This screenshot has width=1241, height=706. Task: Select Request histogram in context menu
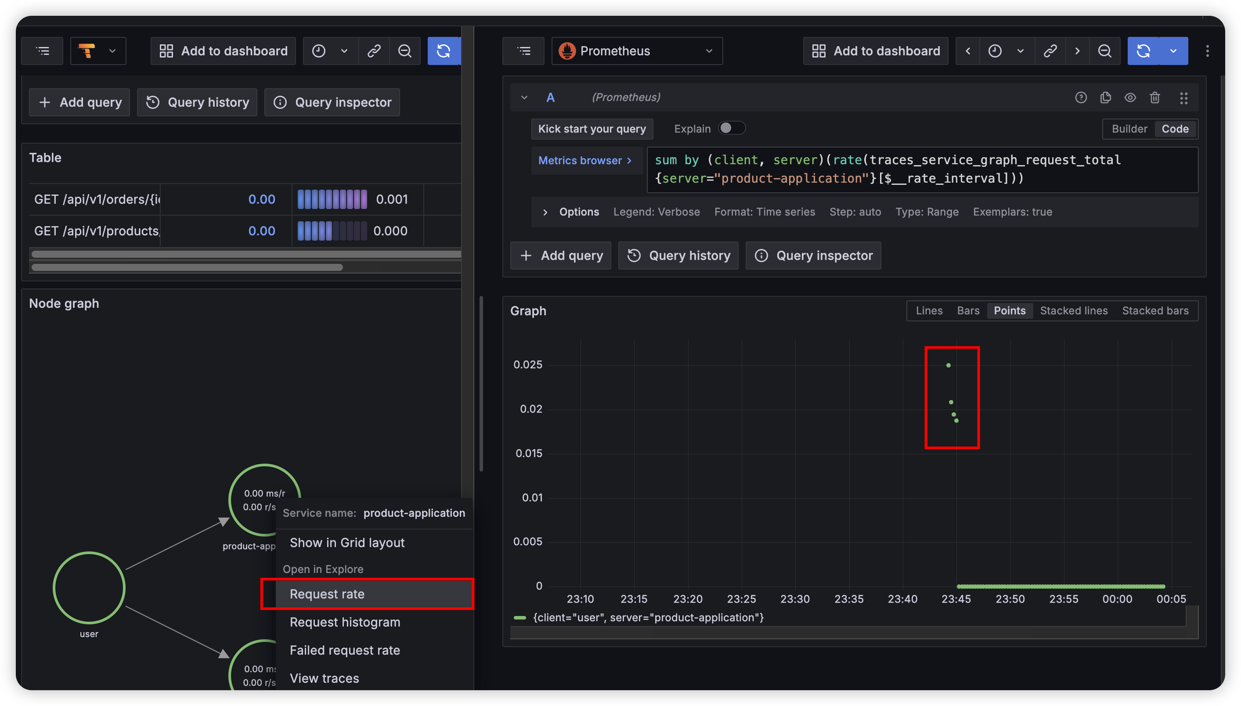click(x=345, y=622)
